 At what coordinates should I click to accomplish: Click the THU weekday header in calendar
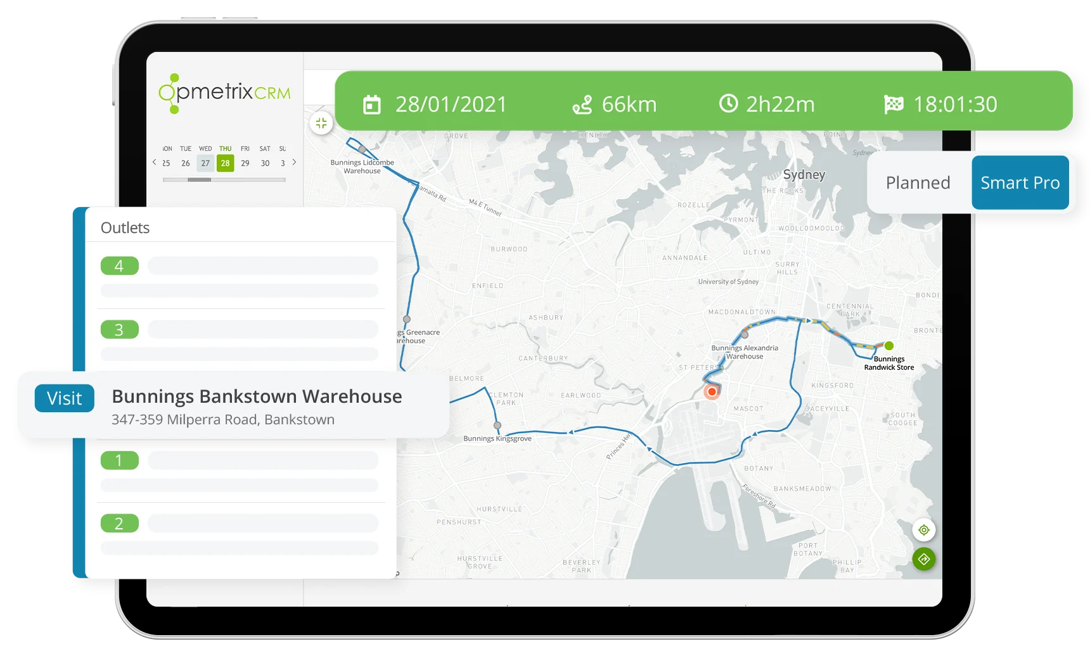[226, 149]
